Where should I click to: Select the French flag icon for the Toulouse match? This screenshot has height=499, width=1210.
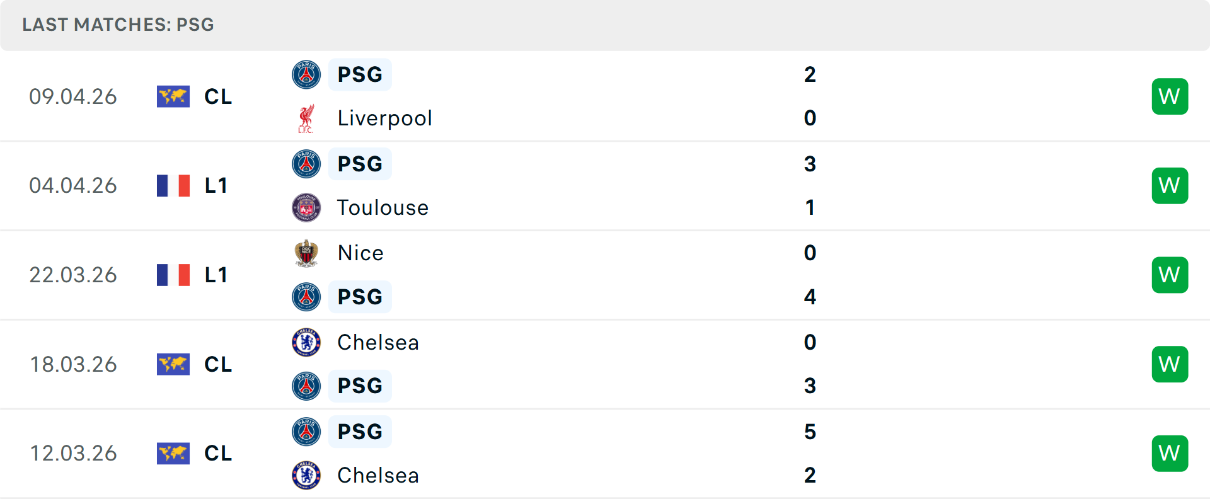pos(173,185)
